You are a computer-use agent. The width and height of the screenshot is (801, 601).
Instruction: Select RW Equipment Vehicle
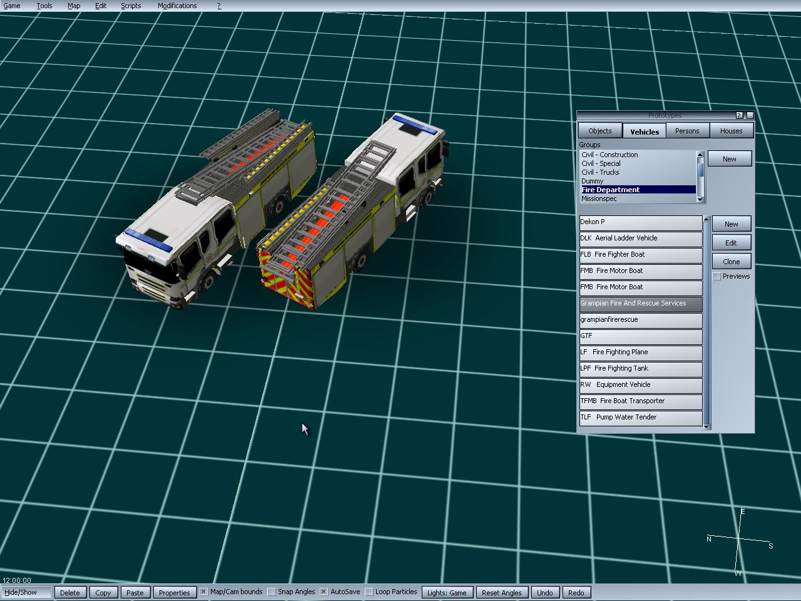[x=641, y=385]
